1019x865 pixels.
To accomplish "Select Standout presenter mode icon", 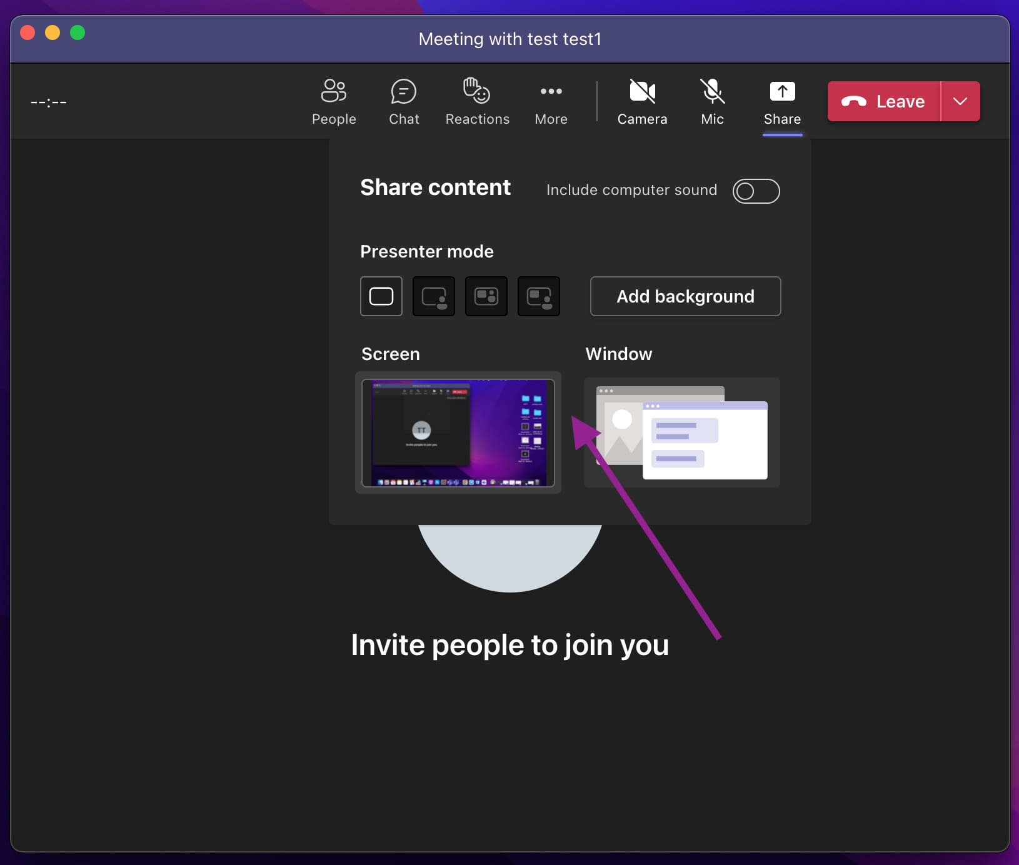I will 434,296.
